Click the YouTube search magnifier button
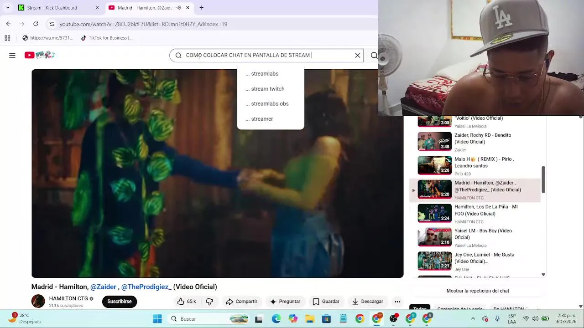Image resolution: width=584 pixels, height=328 pixels. (374, 55)
